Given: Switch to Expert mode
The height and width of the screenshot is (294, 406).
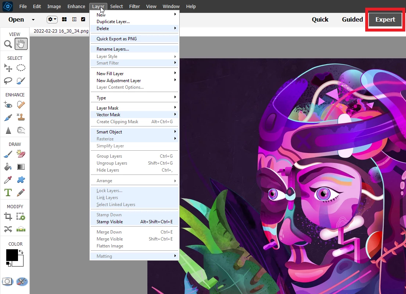Looking at the screenshot, I should coord(385,20).
